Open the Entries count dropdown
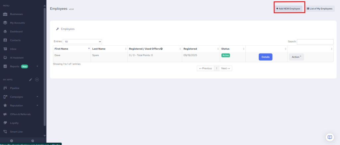 tap(83, 42)
